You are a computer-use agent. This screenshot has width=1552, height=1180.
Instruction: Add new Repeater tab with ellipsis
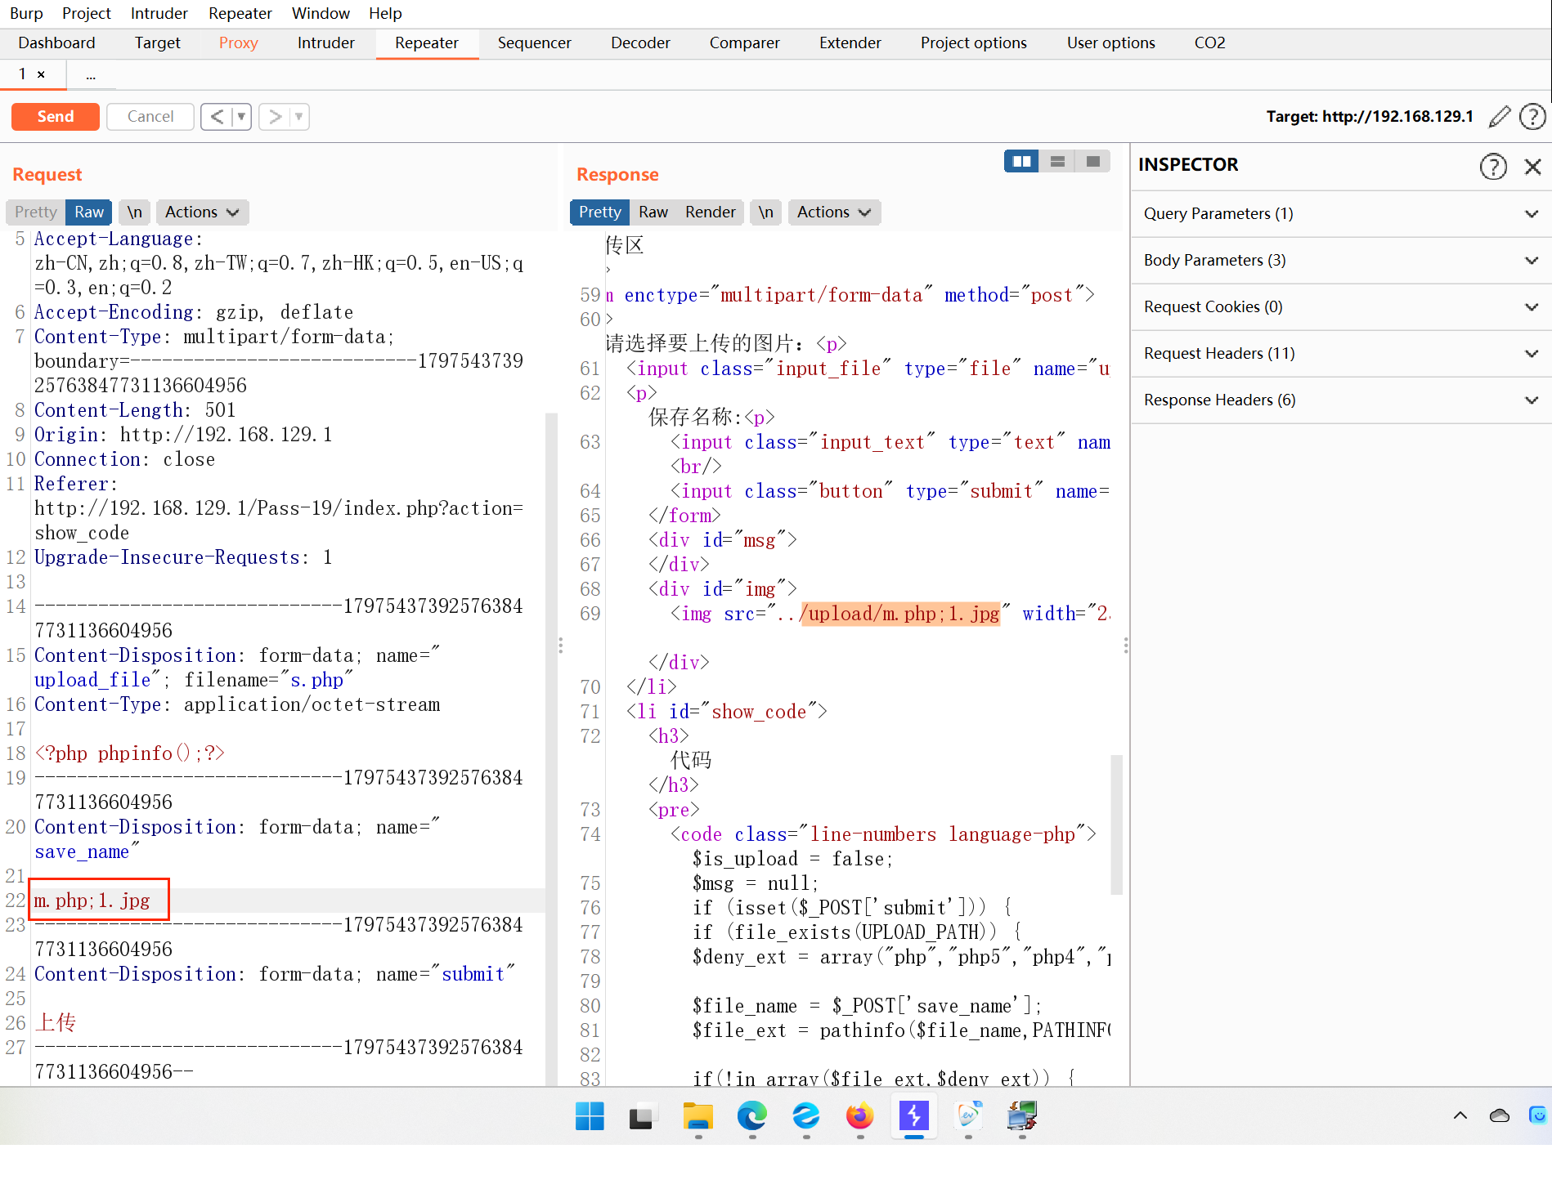point(91,75)
